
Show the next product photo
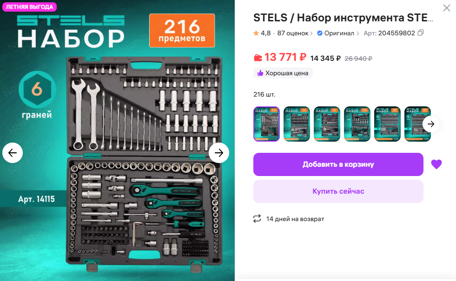(x=219, y=152)
